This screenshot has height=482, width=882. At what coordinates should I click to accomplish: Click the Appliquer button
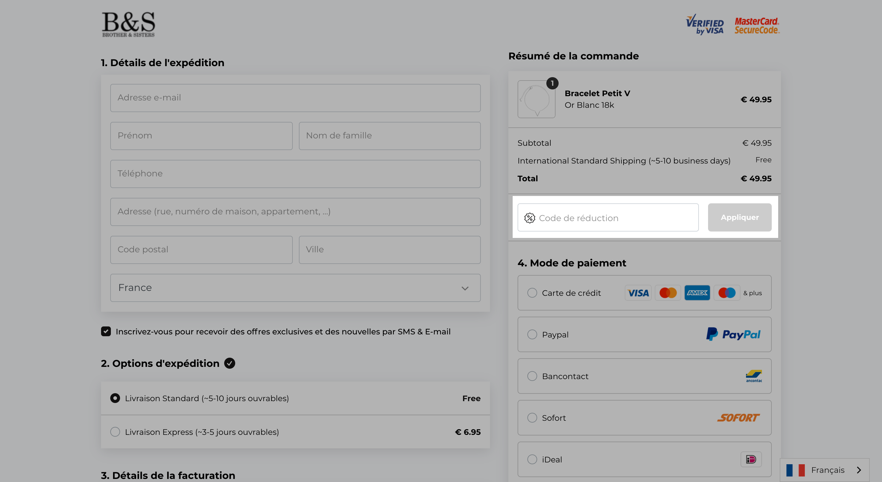(740, 217)
